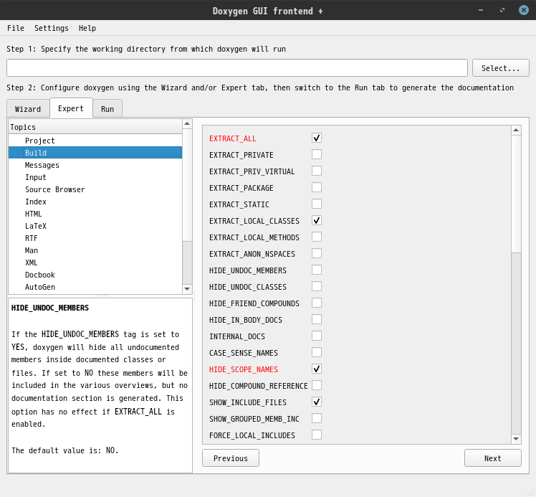Open the File menu

click(16, 28)
